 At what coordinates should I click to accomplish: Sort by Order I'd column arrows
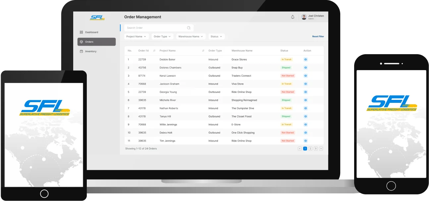coord(154,51)
